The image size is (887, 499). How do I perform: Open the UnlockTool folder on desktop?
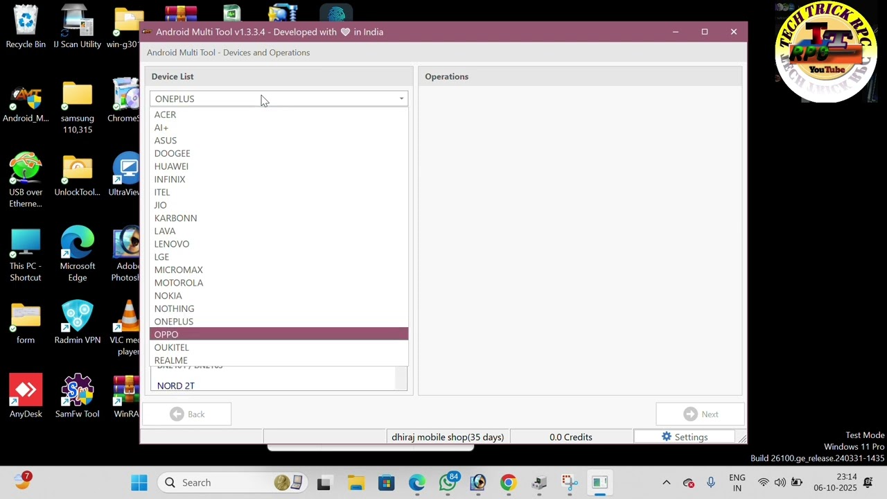point(77,176)
